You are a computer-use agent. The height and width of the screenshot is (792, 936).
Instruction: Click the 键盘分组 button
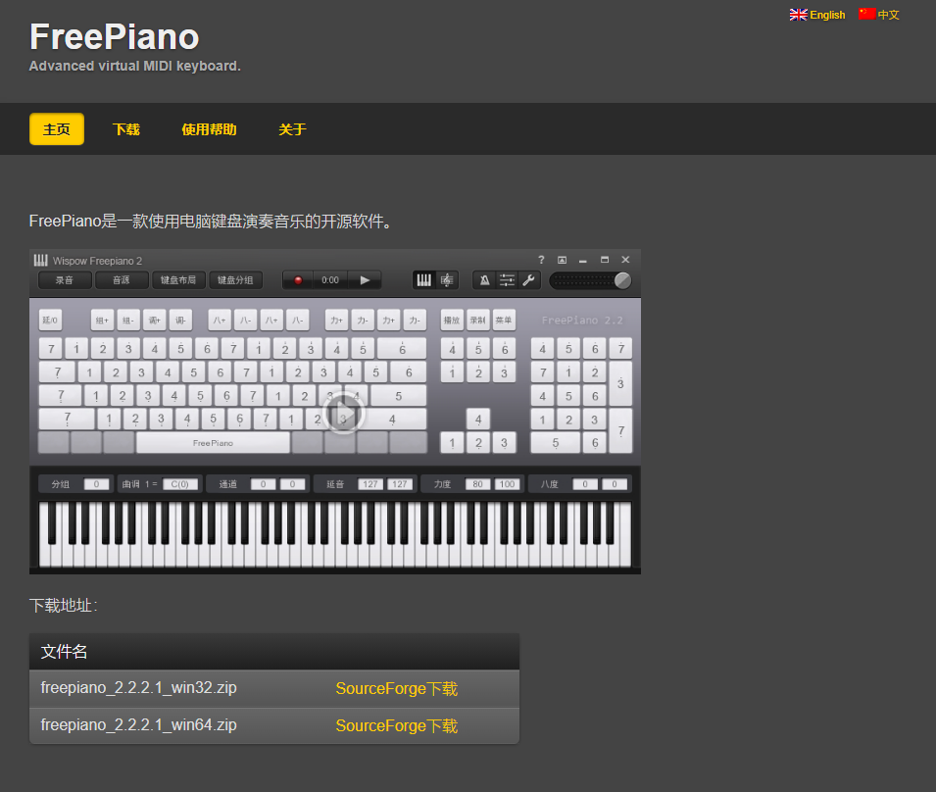pos(235,280)
